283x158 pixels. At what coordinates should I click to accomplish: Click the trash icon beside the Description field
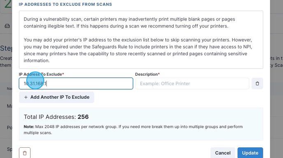257,84
